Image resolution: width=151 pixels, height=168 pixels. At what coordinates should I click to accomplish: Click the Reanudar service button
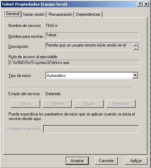(x=121, y=104)
